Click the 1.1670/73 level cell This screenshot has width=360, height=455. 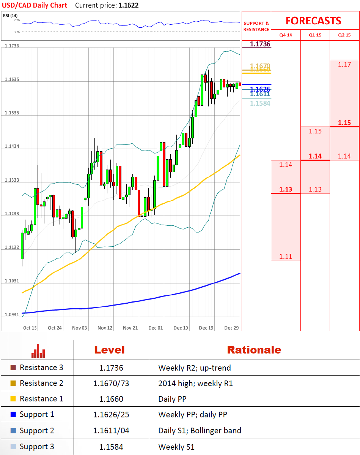click(111, 384)
